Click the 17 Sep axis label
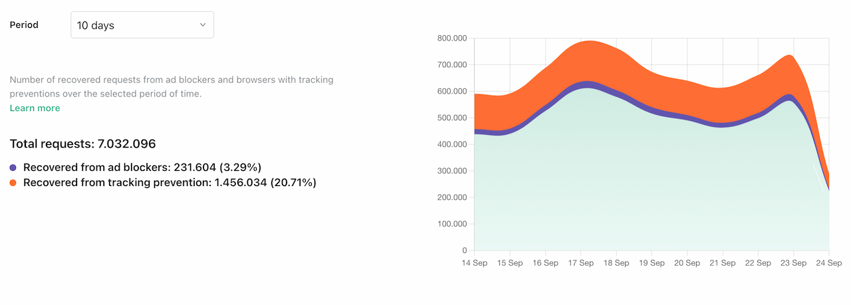851x305 pixels. click(x=581, y=263)
